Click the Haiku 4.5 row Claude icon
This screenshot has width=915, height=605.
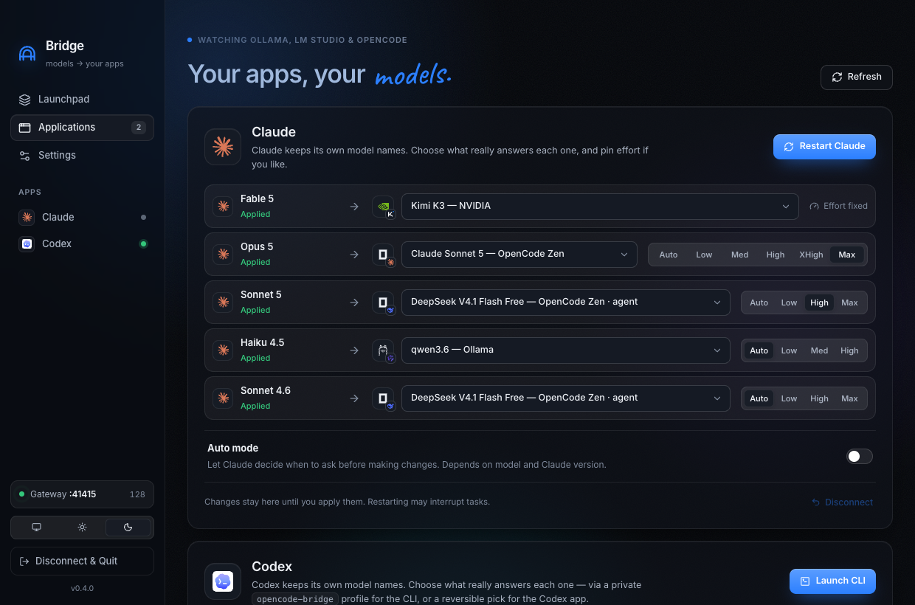pyautogui.click(x=223, y=350)
